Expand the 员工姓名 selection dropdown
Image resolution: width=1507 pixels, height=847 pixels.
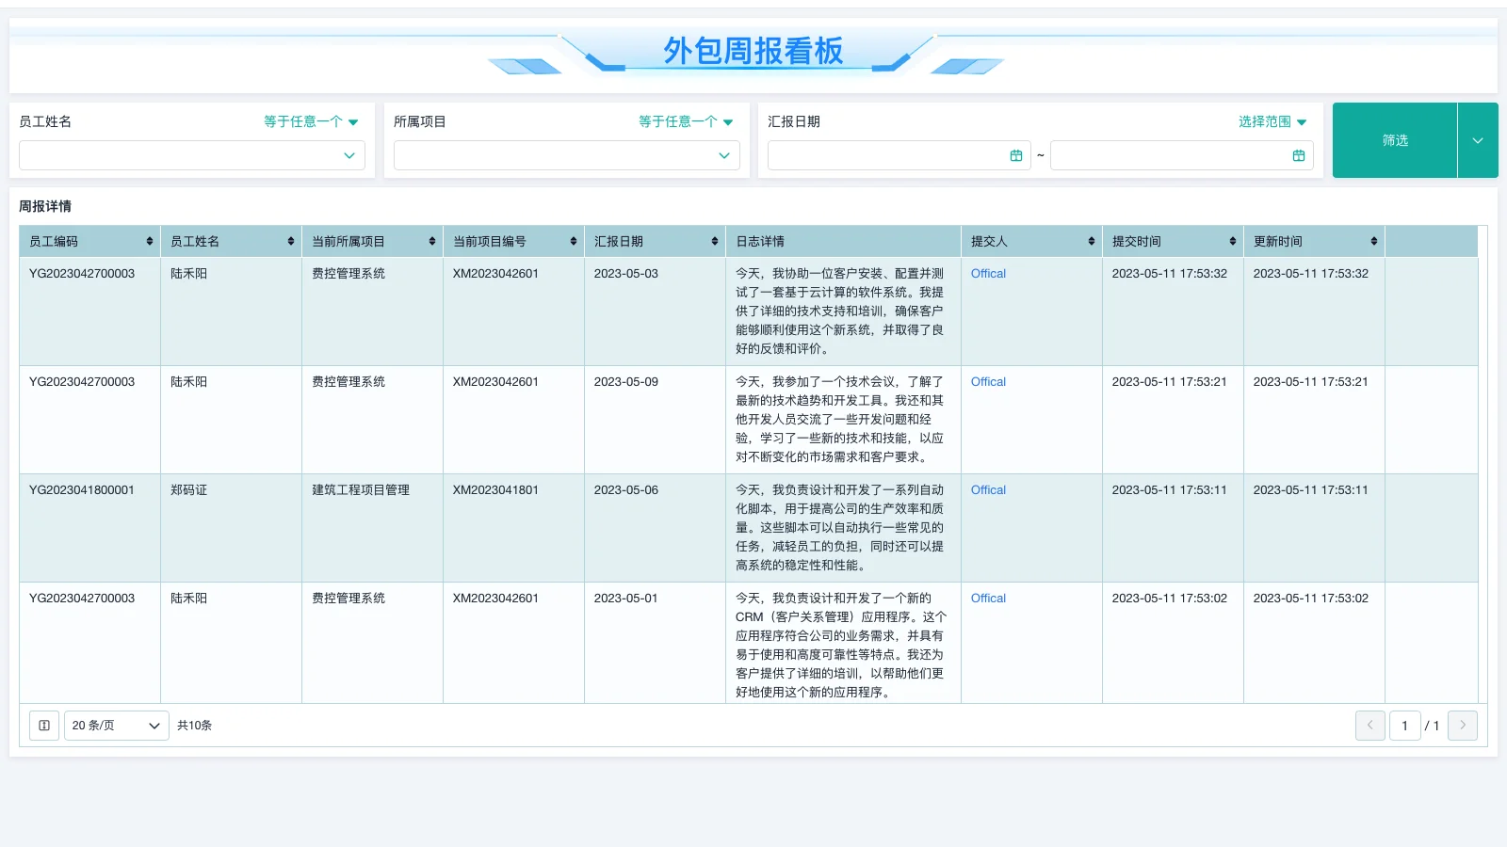click(191, 155)
